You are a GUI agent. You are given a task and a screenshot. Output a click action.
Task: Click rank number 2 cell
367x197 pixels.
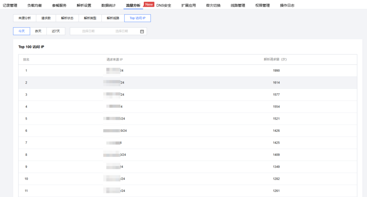tap(26, 83)
